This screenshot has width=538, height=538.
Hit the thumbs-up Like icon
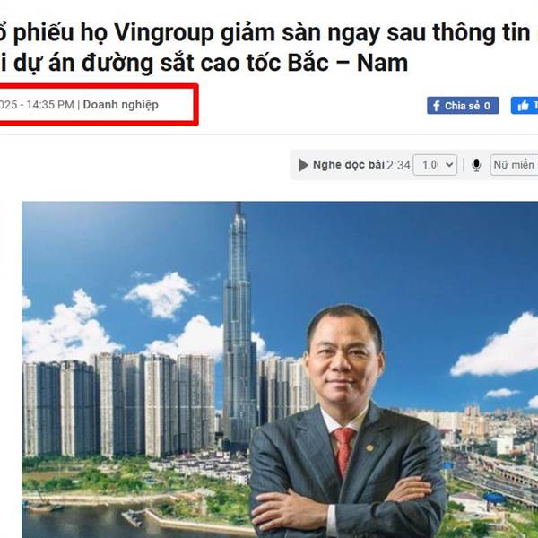pos(524,106)
